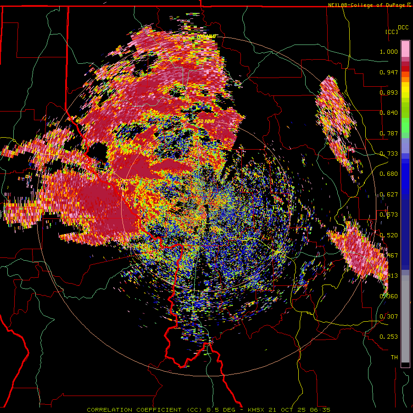
Task: Click the 50 NMI range ring label
Action: tap(206, 122)
